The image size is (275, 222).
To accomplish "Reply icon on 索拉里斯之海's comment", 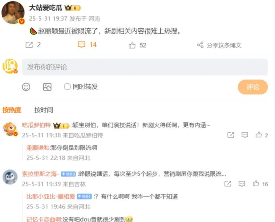I will pyautogui.click(x=242, y=184).
